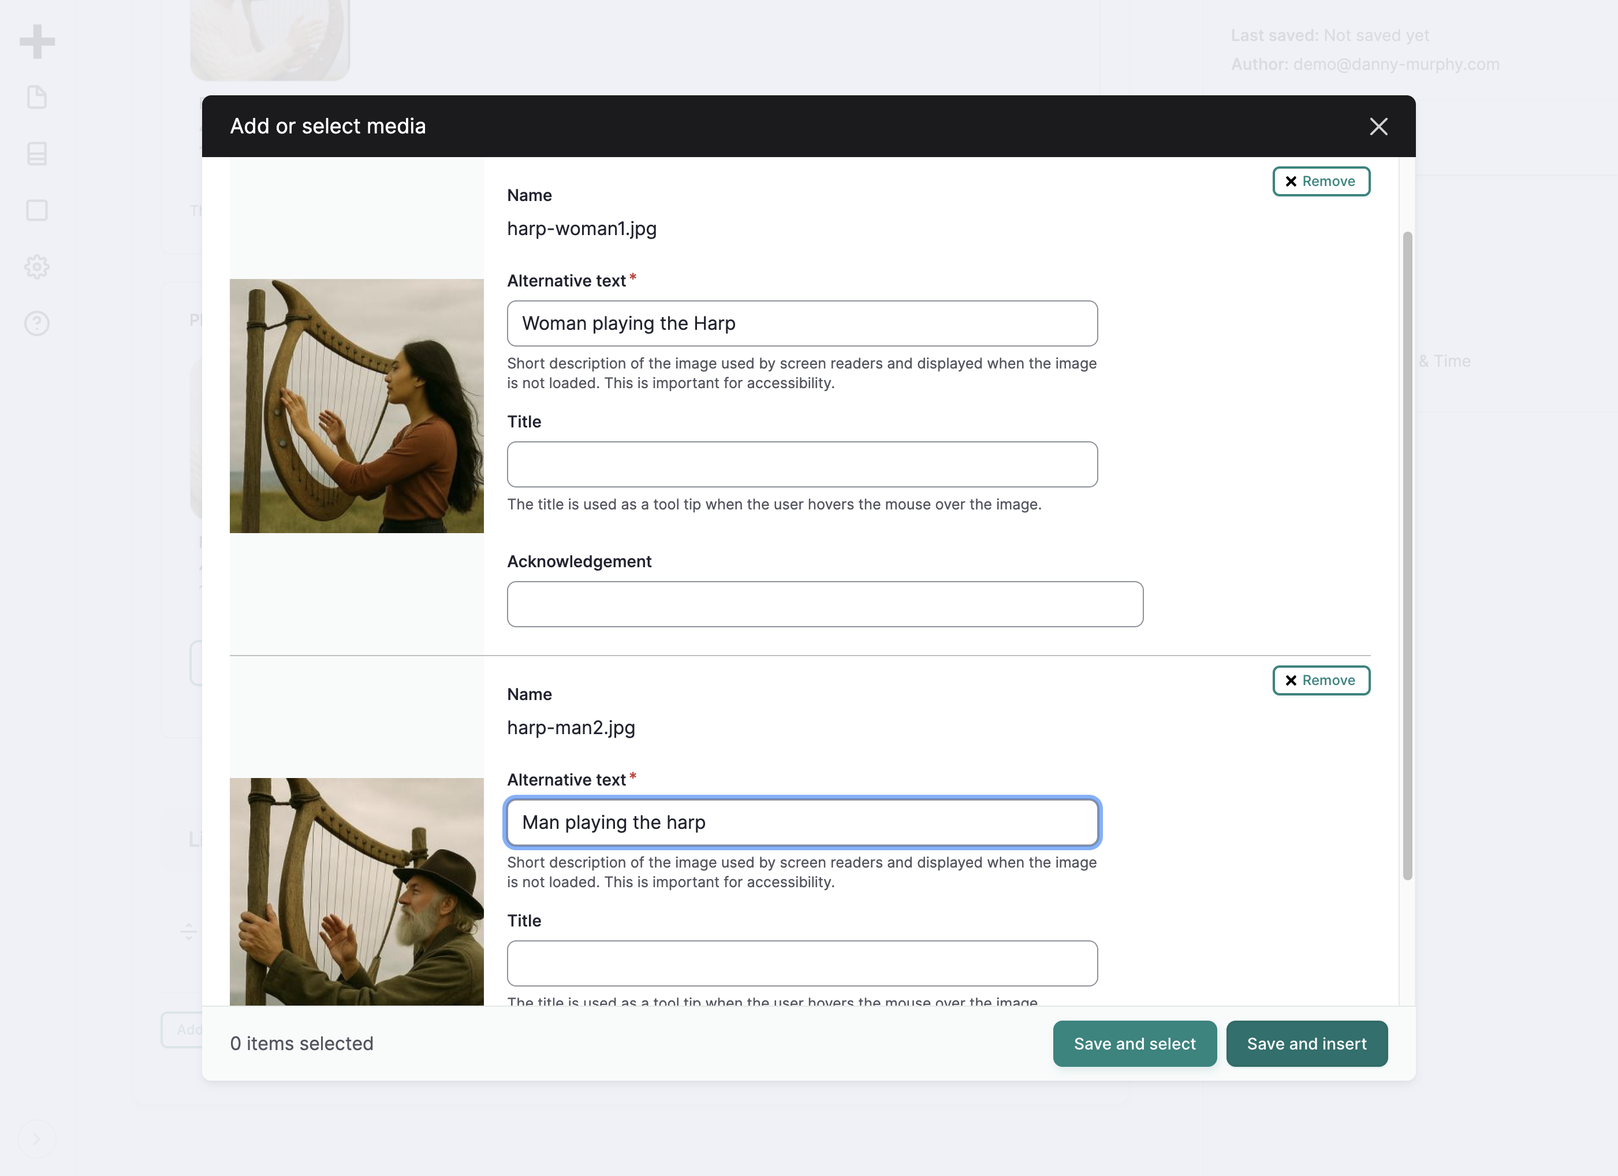Image resolution: width=1618 pixels, height=1176 pixels.
Task: Expand the sidebar with bottom chevron
Action: 36,1139
